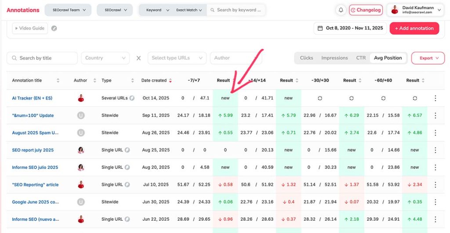Viewport: 450px width, 233px height.
Task: Click the Search by title input field
Action: tap(42, 58)
